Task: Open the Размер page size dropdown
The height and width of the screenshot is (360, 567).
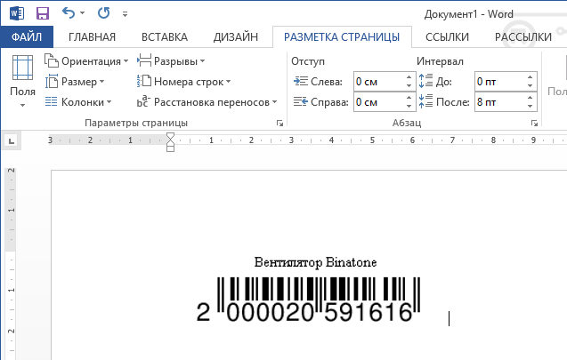Action: click(75, 82)
